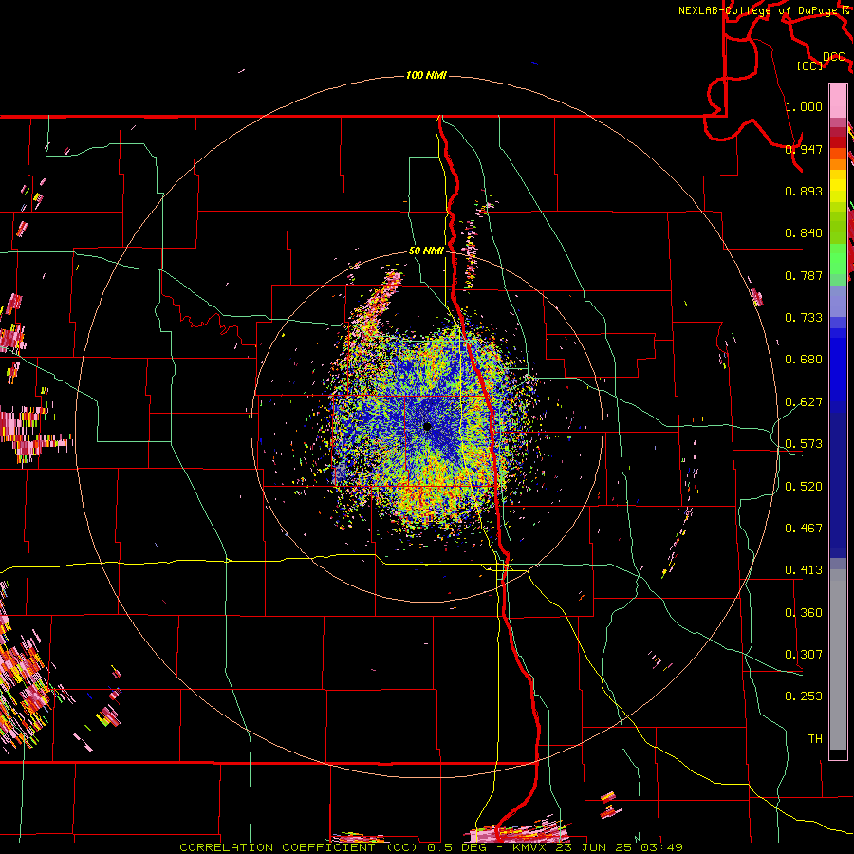Click the 0.253 scale value
854x854 pixels.
tap(804, 696)
